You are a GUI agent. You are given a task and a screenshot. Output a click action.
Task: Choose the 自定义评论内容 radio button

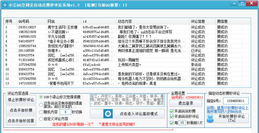[x=41, y=119]
